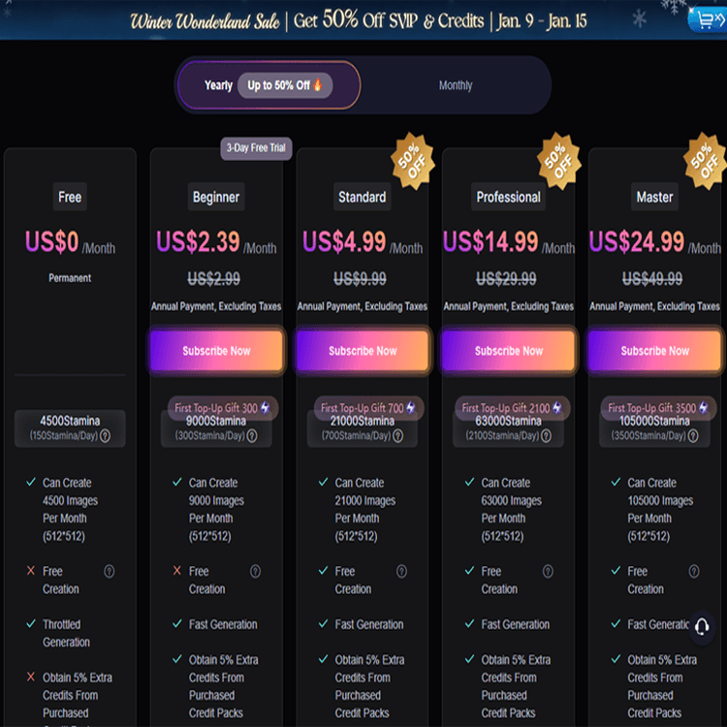Subscribe to the Master plan
Image resolution: width=727 pixels, height=727 pixels.
point(654,351)
